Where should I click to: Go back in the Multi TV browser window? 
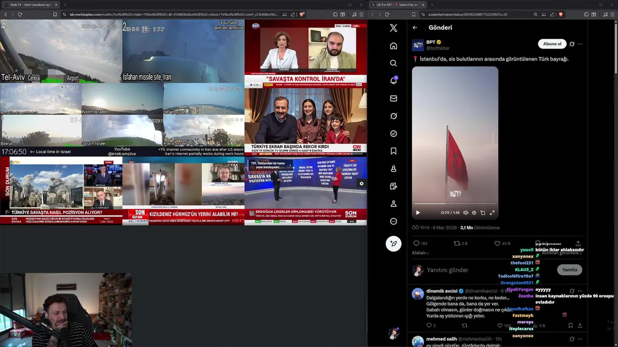click(x=5, y=14)
